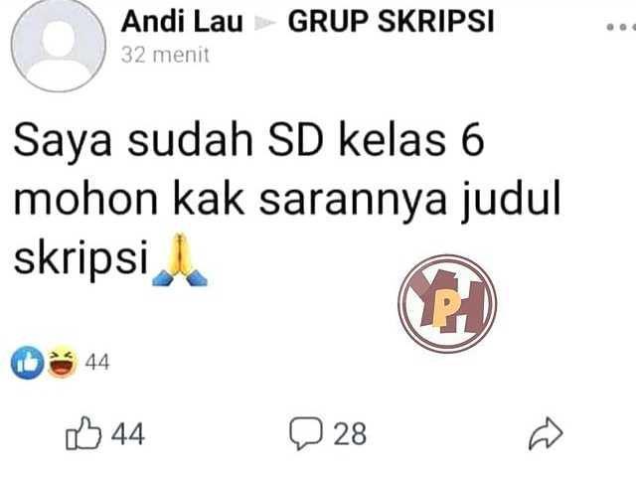Click the word 'judul' in the post text
This screenshot has height=477, width=636.
(511, 201)
